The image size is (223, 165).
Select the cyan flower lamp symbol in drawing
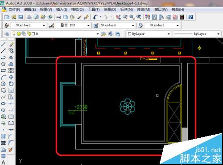pos(128,107)
